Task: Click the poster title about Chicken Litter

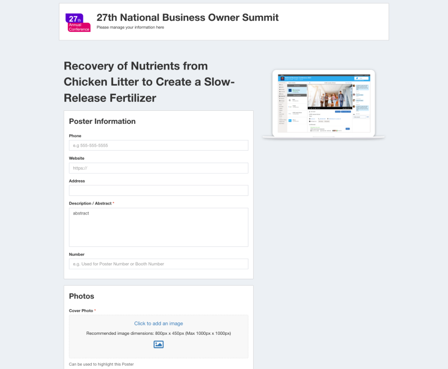Action: coord(150,82)
